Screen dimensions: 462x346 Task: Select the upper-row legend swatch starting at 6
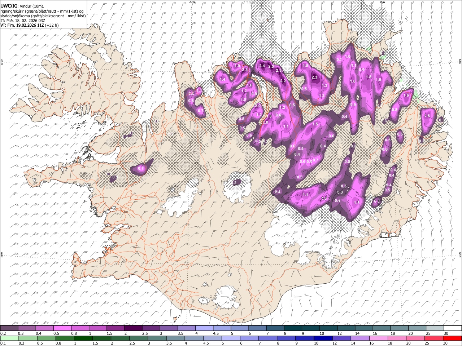coord(257,328)
